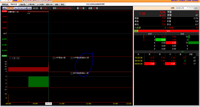Toggle the 大戶 indicator button
The height and width of the screenshot is (107, 200).
[9, 8]
